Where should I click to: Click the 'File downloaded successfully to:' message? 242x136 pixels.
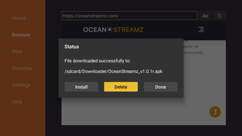97,61
